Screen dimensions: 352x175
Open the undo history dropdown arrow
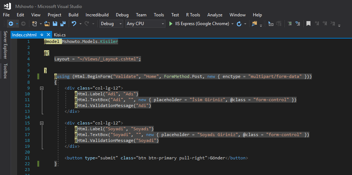(x=81, y=24)
